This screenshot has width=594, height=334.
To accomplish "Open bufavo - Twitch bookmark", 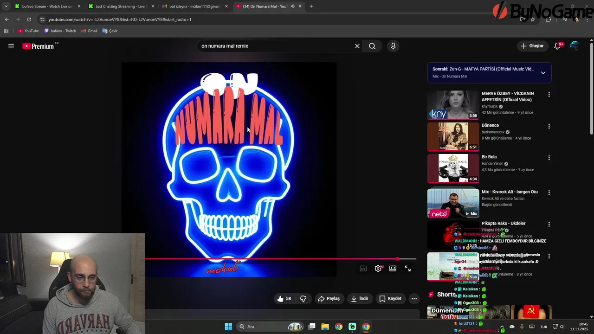I will coord(60,31).
